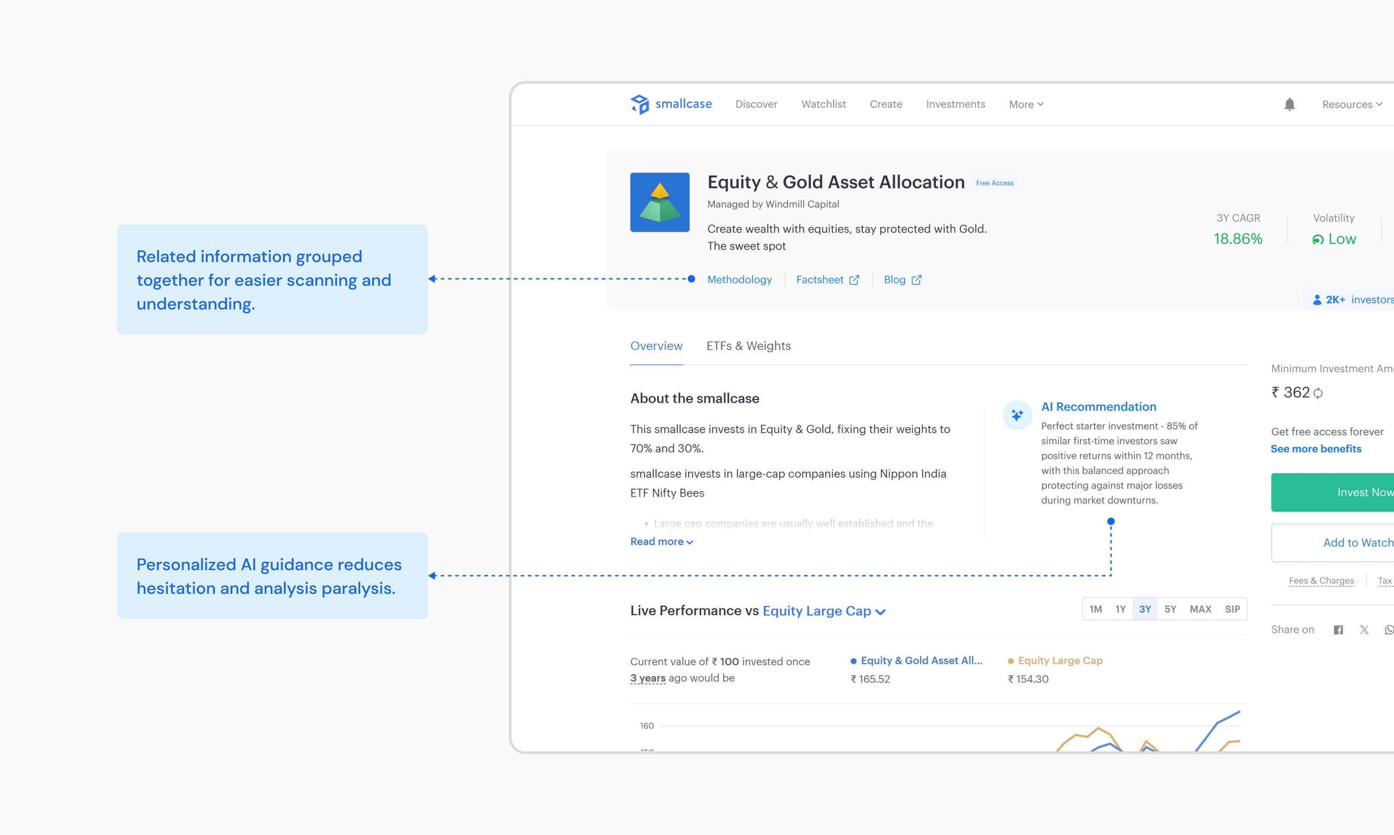Click the AI Recommendation sparkle icon

click(1017, 415)
